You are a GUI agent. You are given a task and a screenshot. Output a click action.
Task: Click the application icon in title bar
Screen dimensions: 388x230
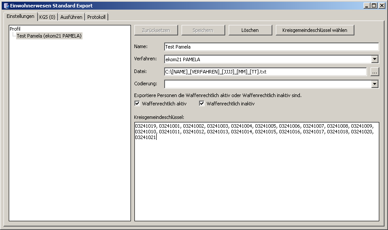point(6,6)
